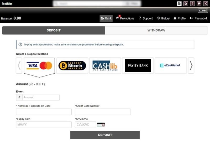Show previous deposit methods with left arrow
Viewport: 210px width, 158px height.
[19, 65]
